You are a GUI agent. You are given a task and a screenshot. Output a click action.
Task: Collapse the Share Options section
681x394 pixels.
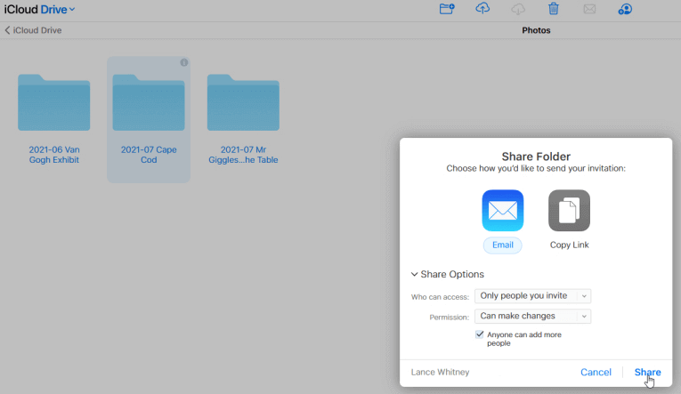(x=448, y=274)
